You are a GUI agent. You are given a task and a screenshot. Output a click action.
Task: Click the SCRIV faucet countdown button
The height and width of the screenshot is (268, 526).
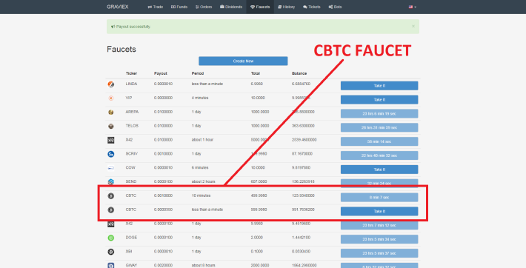tap(379, 155)
